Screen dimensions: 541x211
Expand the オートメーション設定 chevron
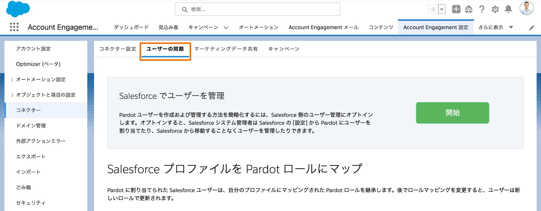(12, 80)
